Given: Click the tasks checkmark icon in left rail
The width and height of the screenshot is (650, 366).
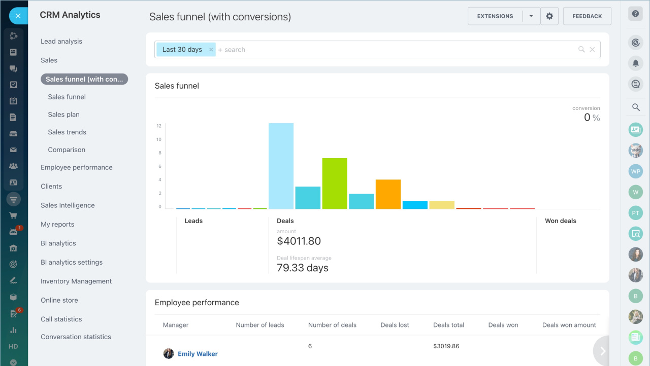Looking at the screenshot, I should [14, 85].
